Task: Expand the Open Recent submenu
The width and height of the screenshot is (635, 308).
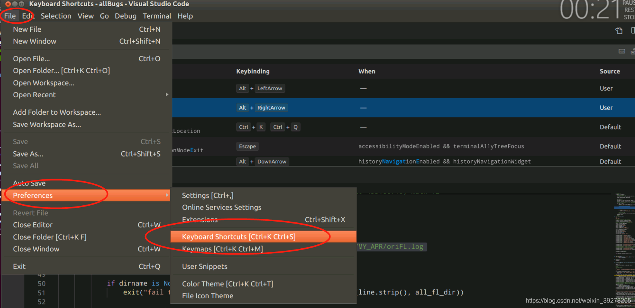Action: point(87,95)
